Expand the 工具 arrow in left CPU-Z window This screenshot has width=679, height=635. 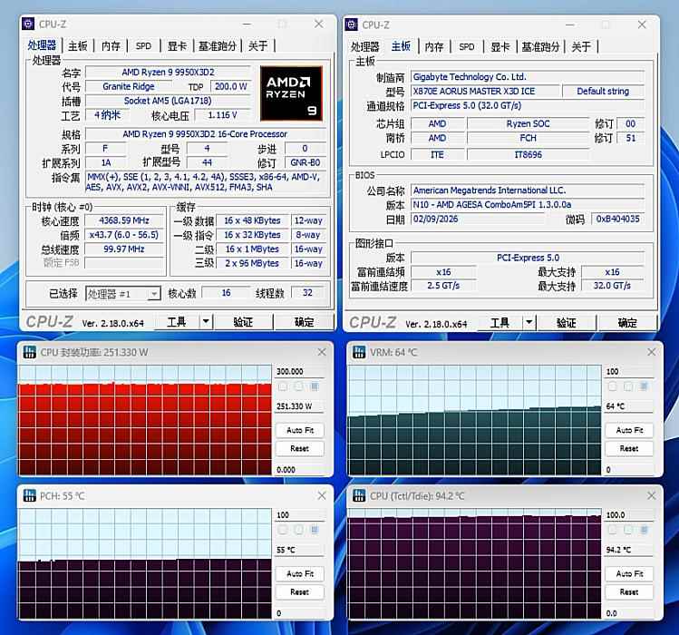click(206, 322)
